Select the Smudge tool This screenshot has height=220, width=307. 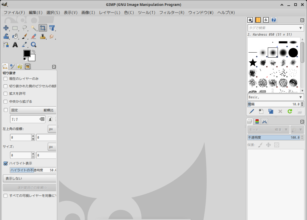(52, 37)
